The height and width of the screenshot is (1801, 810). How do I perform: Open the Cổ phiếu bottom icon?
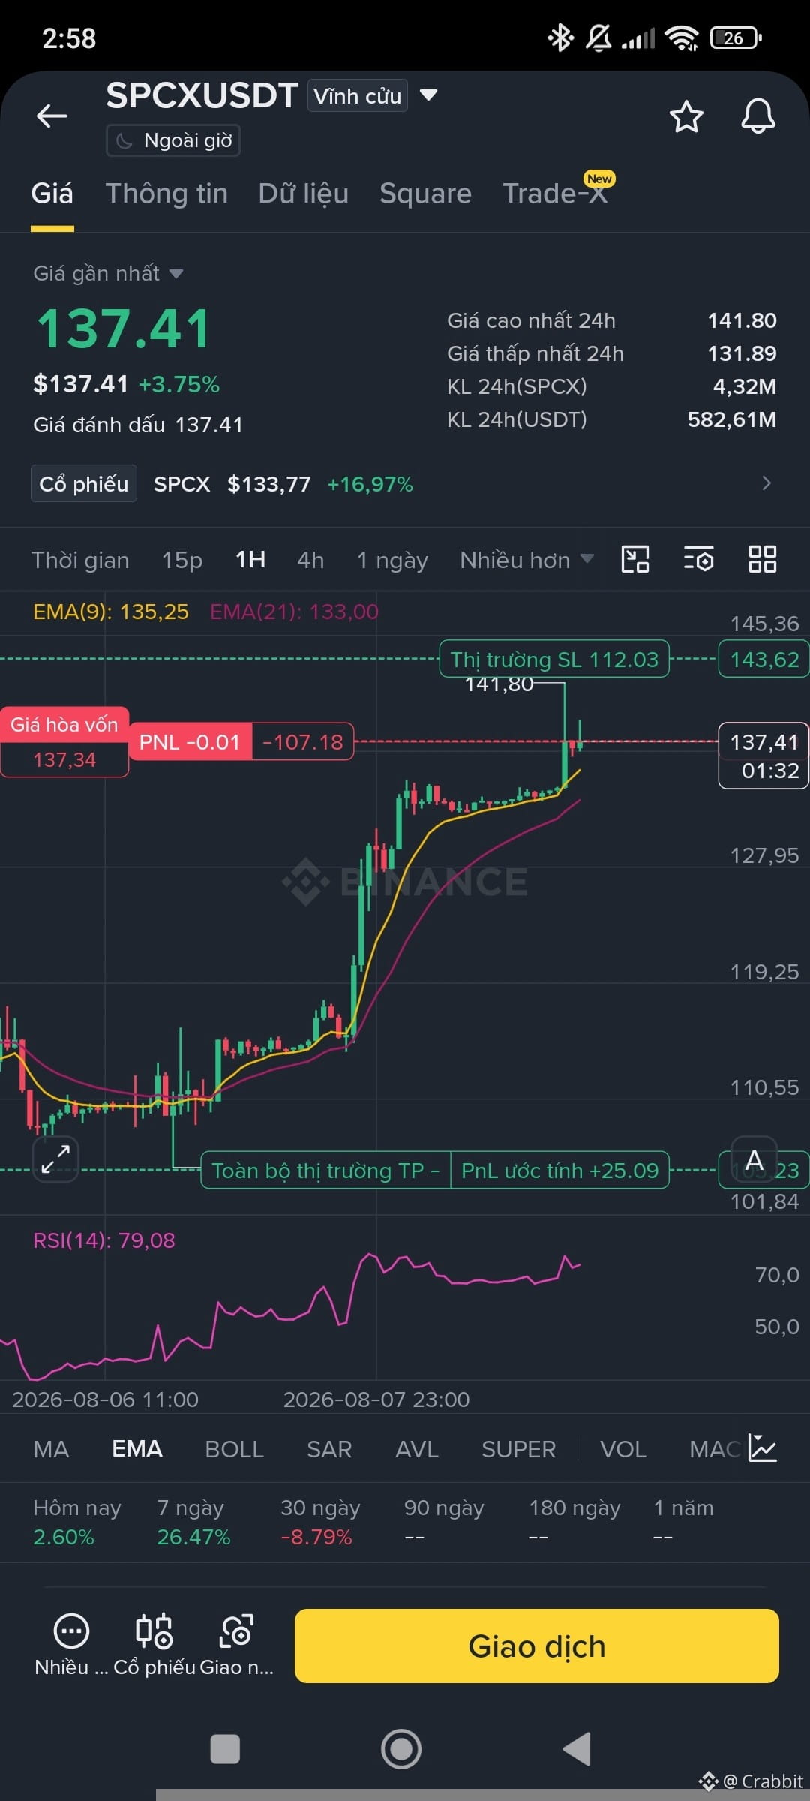(x=154, y=1631)
